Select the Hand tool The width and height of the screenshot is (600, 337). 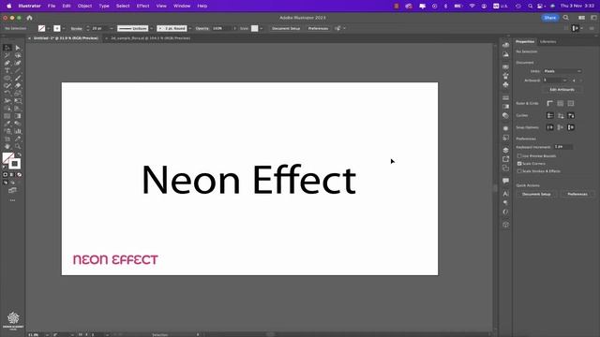[x=7, y=146]
